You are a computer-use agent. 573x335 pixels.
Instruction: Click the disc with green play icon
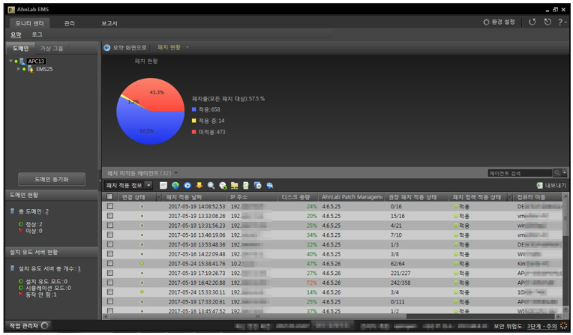click(223, 186)
